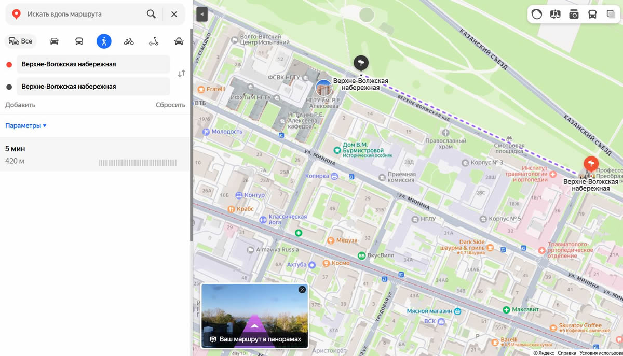Viewport: 623px width, 356px height.
Task: Click the search magnifier icon
Action: [x=151, y=14]
